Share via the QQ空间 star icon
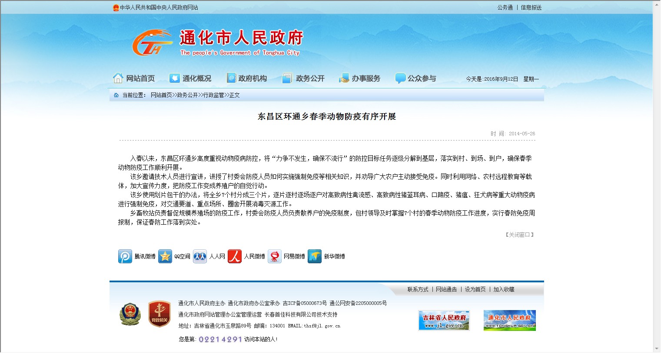Image resolution: width=661 pixels, height=353 pixels. [x=165, y=256]
